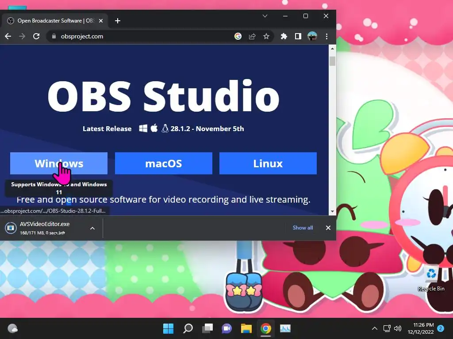The image size is (453, 339).
Task: Bookmark this page with the star
Action: 266,36
